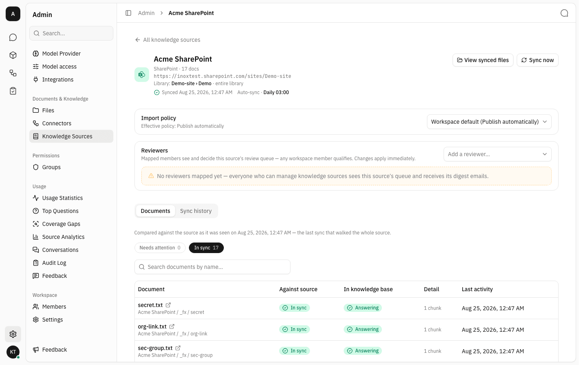The width and height of the screenshot is (585, 365).
Task: Focus Search documents by name field
Action: [212, 267]
